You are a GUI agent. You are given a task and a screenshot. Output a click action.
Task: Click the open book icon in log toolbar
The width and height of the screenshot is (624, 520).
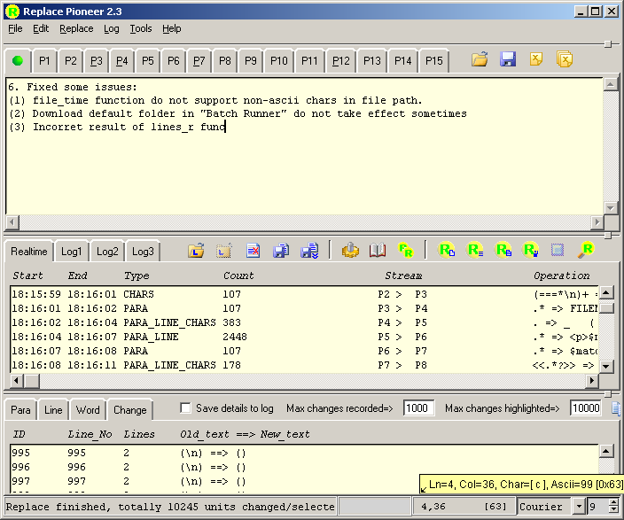[378, 251]
